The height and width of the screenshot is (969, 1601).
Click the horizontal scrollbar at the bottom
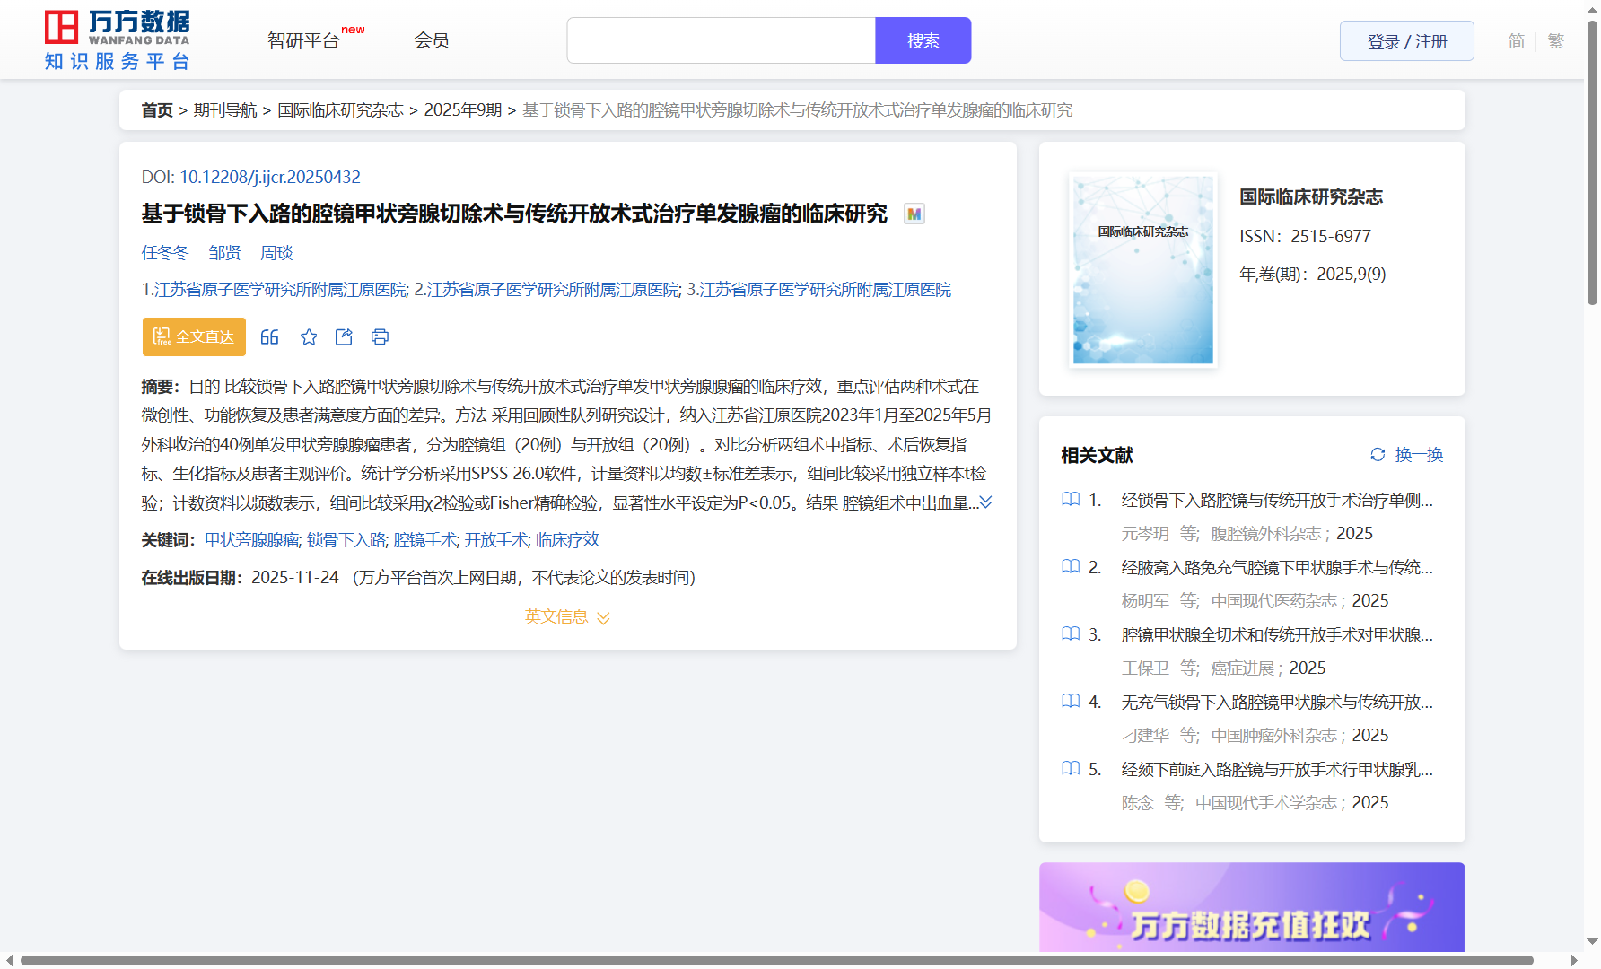click(x=776, y=960)
